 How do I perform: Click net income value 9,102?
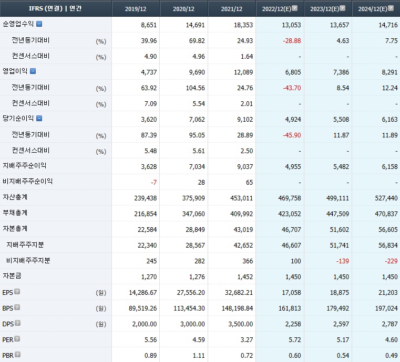click(x=245, y=120)
